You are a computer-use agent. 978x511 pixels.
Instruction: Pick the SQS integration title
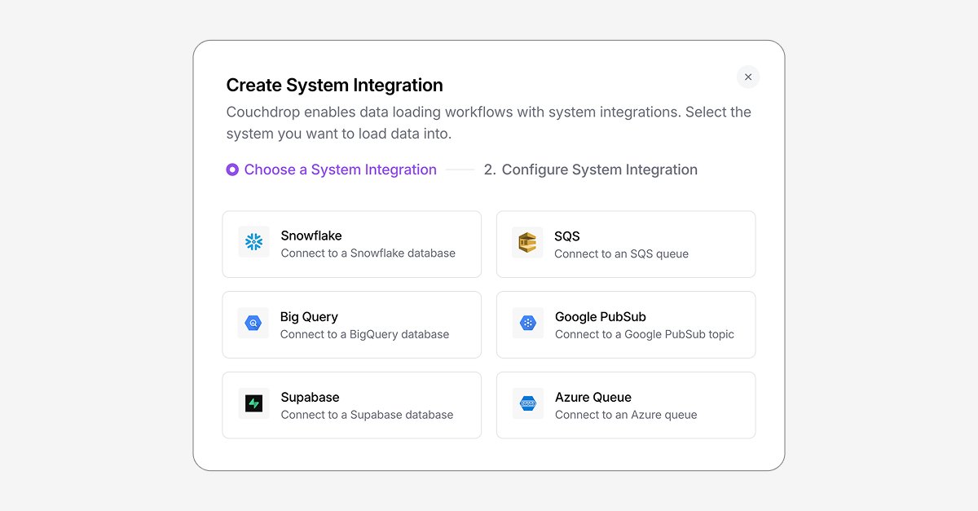567,236
